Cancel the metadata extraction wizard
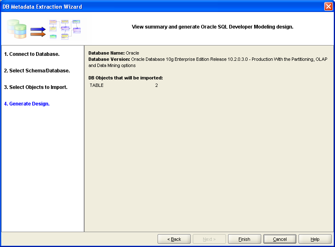The width and height of the screenshot is (335, 247). (280, 239)
